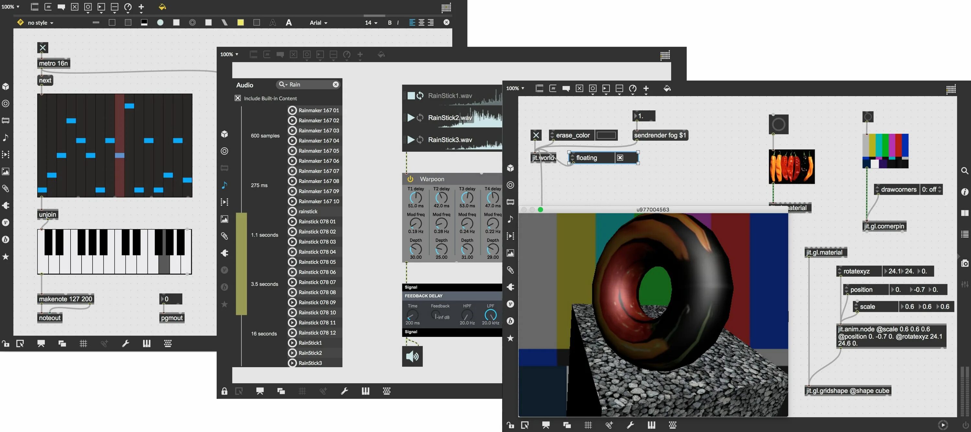Screen dimensions: 971x432
Task: Toggle the Warpoon power icon
Action: pos(410,179)
